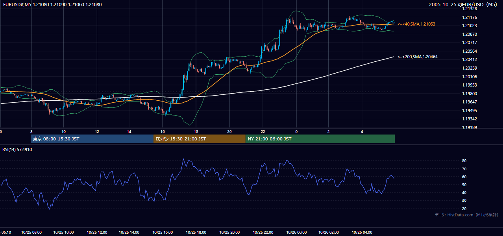Click the RSI(14) 57.4910 indicator label
Image resolution: width=503 pixels, height=236 pixels.
tap(17, 149)
